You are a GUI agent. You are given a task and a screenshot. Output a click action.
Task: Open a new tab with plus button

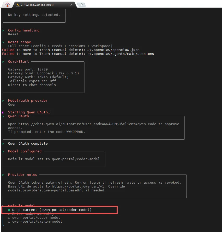click(81, 5)
